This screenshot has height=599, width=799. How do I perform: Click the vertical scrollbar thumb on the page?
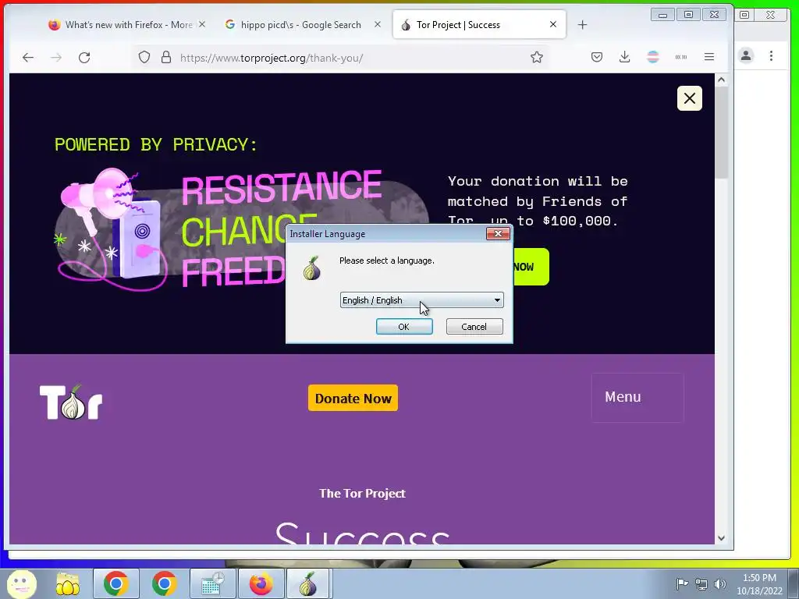click(721, 133)
